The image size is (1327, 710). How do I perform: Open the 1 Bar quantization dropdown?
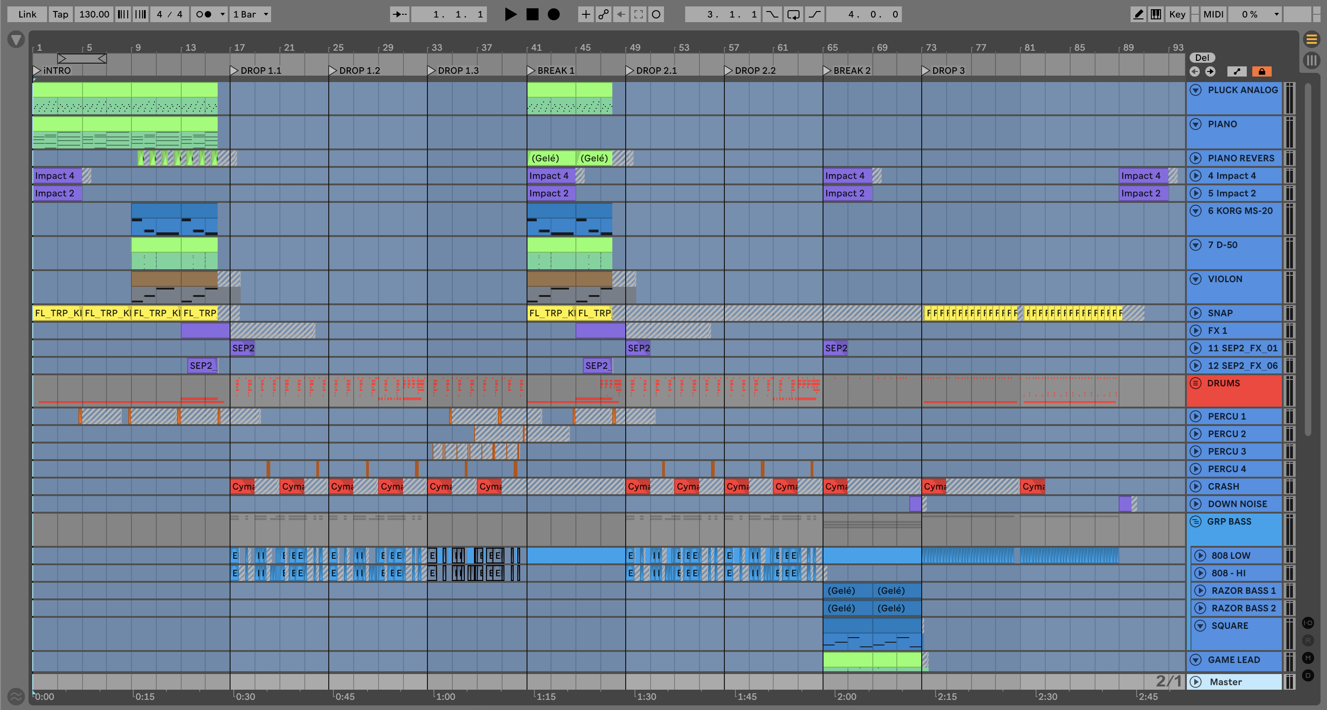tap(250, 14)
